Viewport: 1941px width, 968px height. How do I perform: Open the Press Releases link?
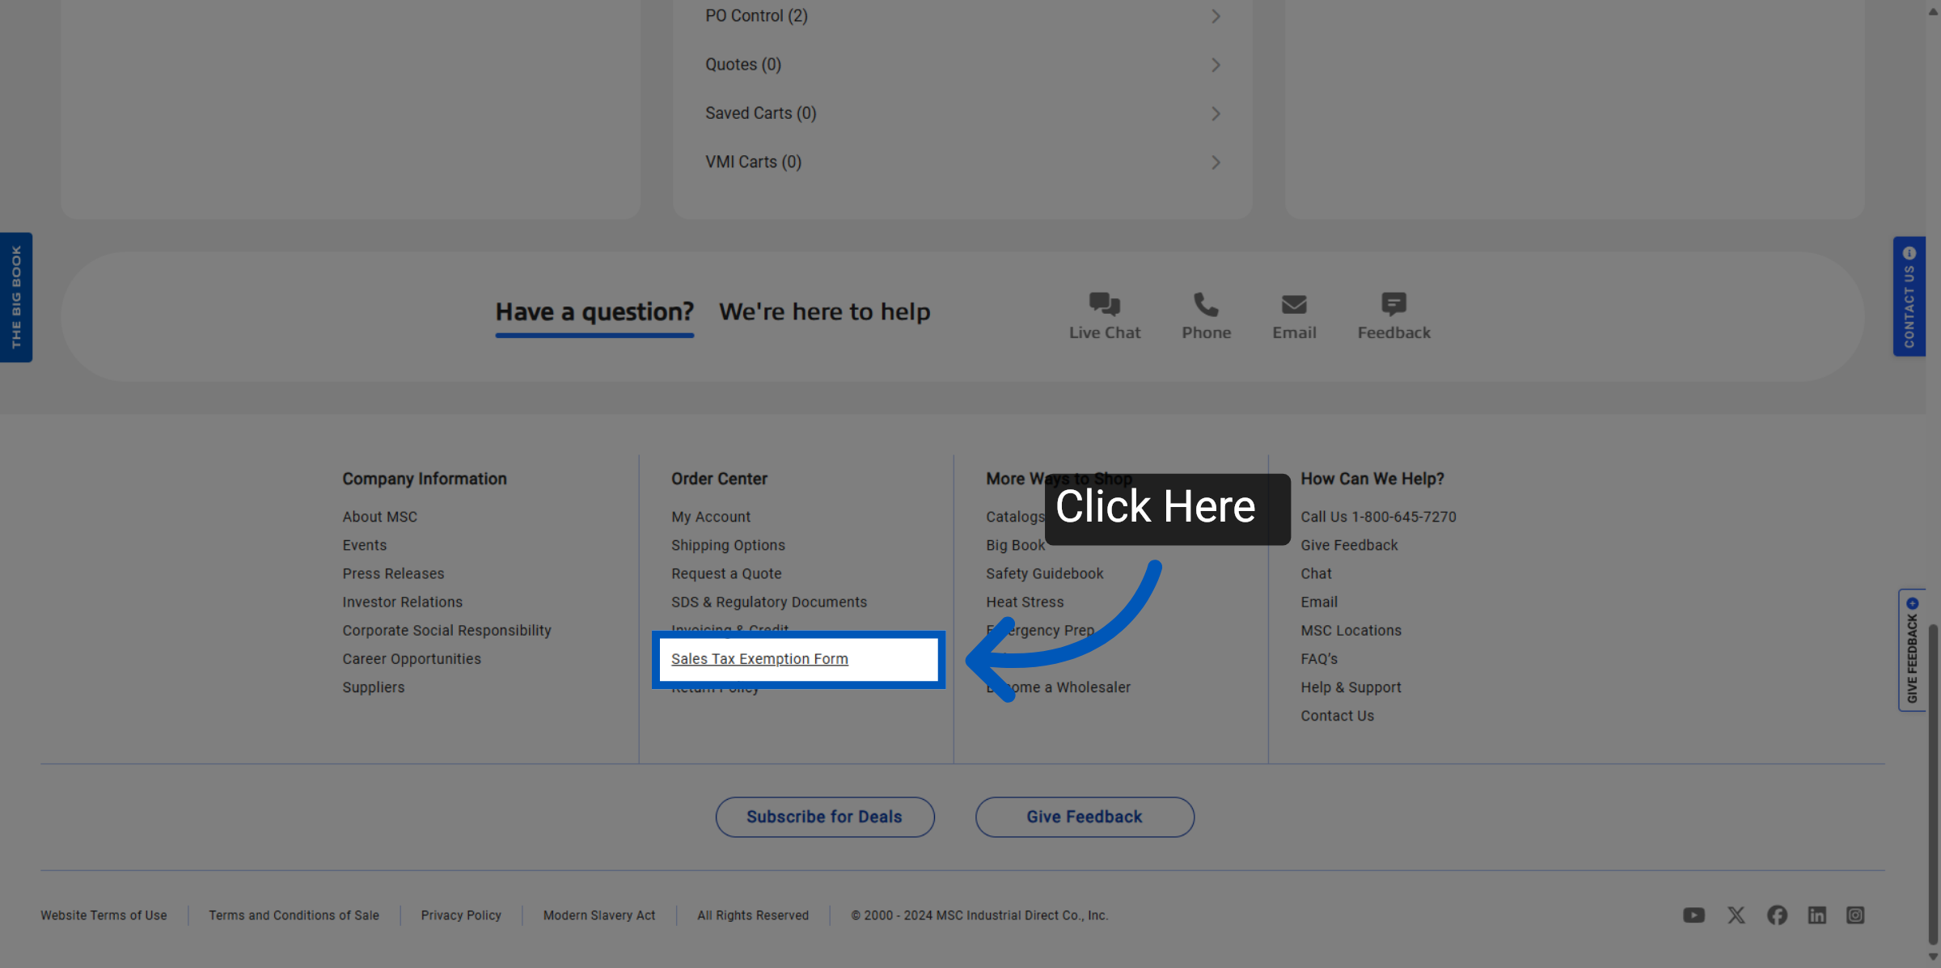(393, 573)
